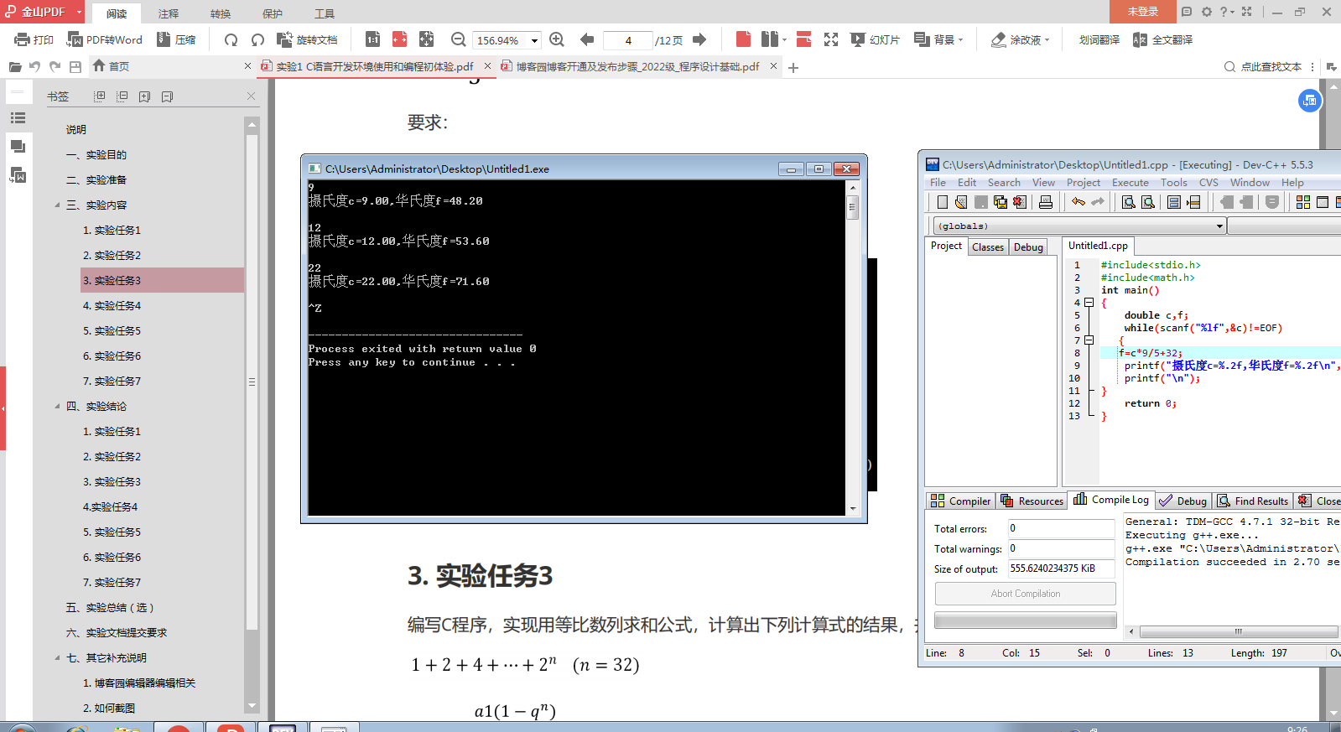Viewport: 1341px width, 732px height.
Task: Toggle continuous scrolling mode
Action: [803, 39]
